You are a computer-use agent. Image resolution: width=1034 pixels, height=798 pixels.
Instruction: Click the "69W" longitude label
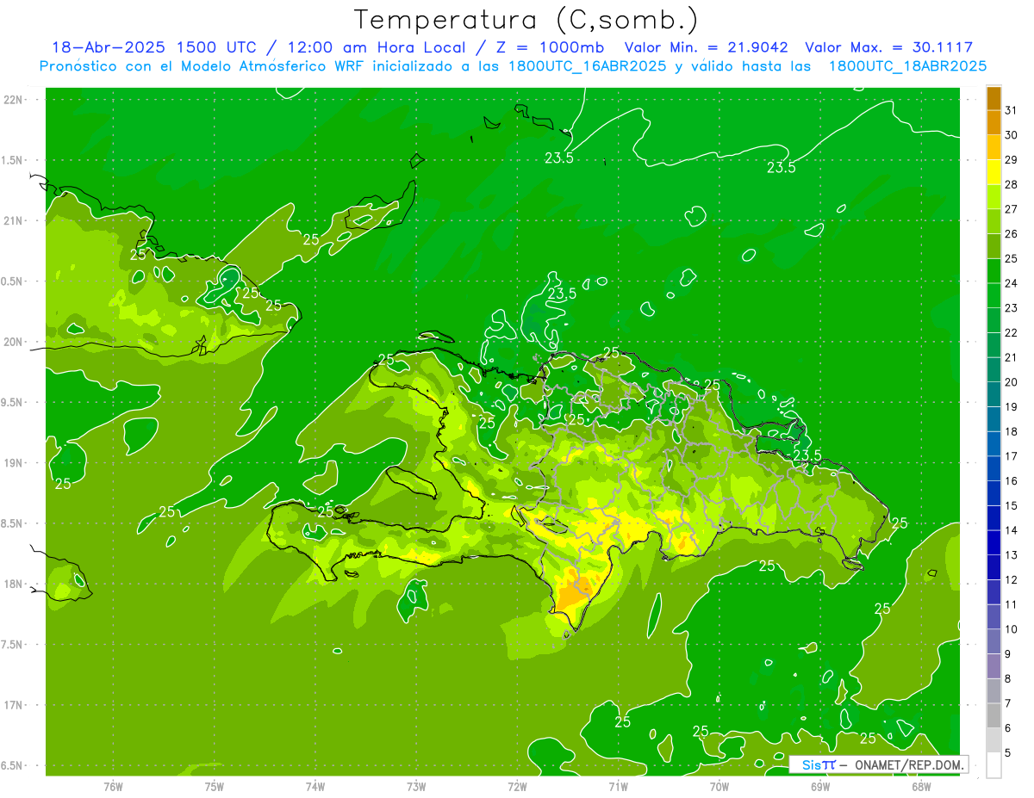point(819,787)
